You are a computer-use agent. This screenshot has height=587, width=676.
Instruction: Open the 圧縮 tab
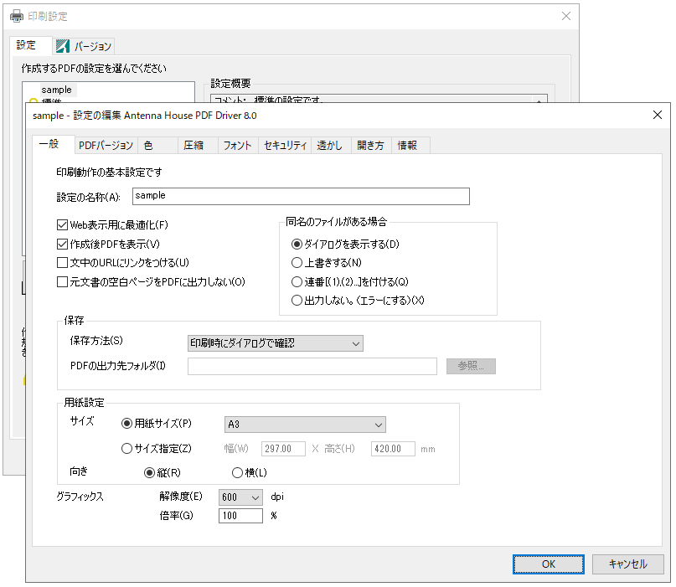pyautogui.click(x=194, y=146)
